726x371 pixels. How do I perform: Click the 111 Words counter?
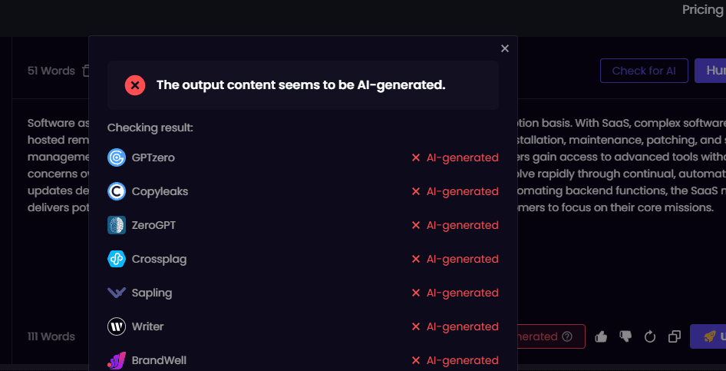pos(51,336)
